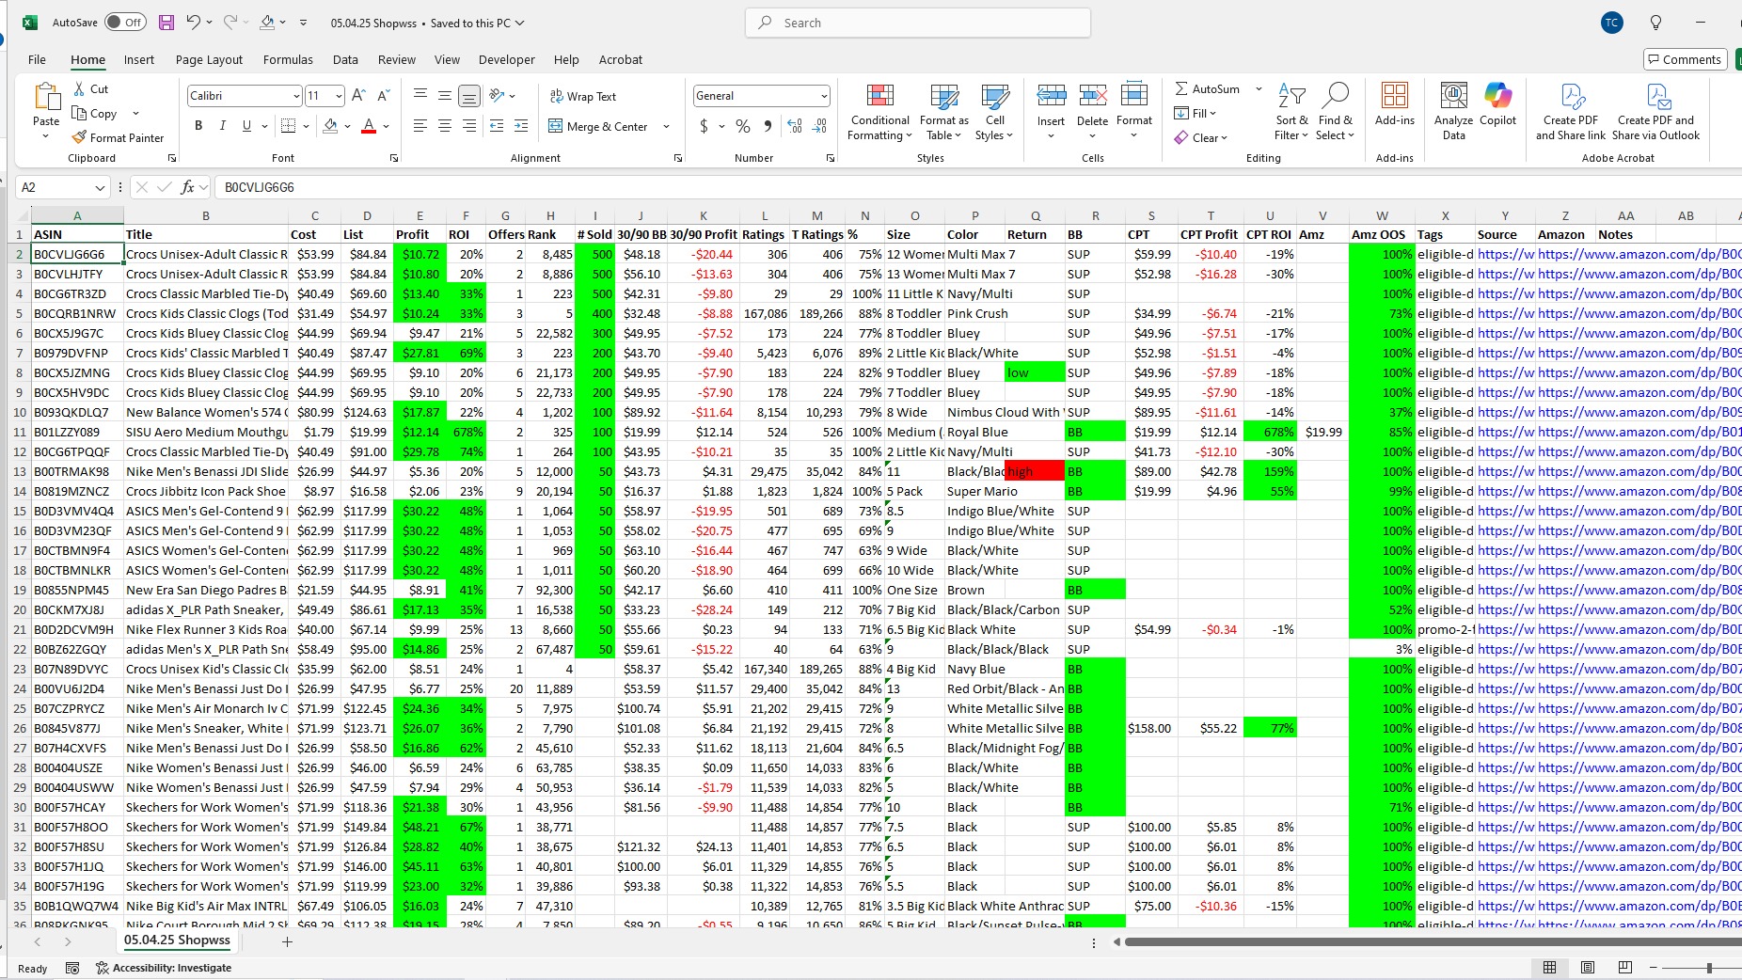The image size is (1742, 980).
Task: Switch to Page Break Preview view
Action: point(1624,968)
